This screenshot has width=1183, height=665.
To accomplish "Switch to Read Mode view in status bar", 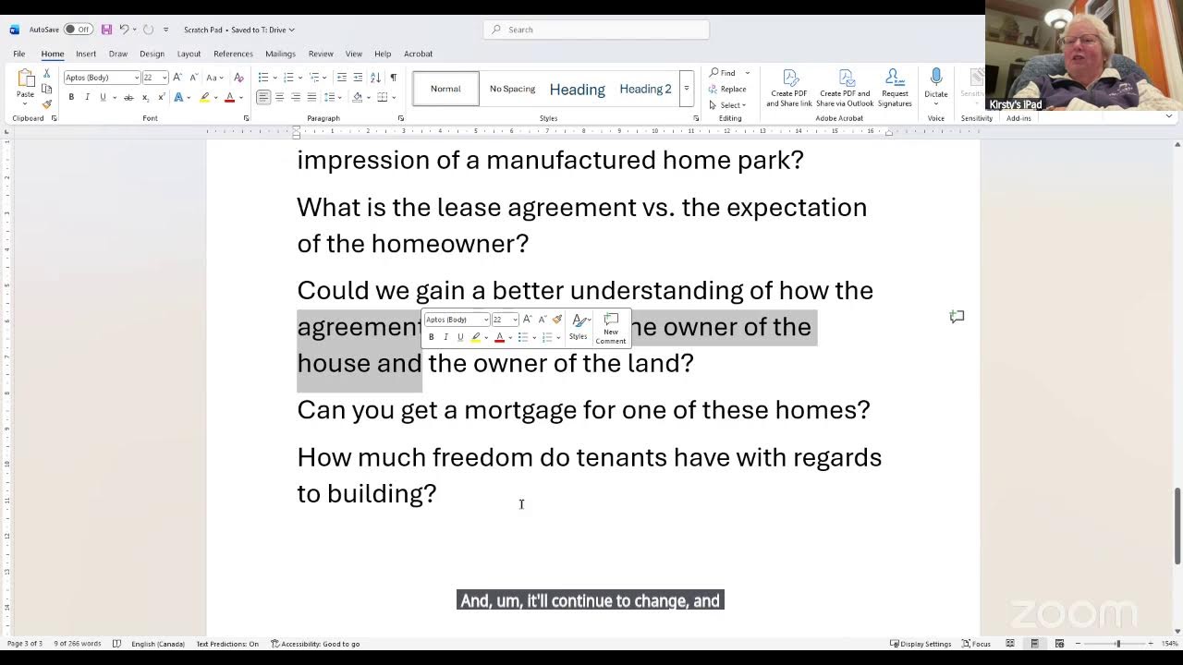I will pyautogui.click(x=1010, y=644).
